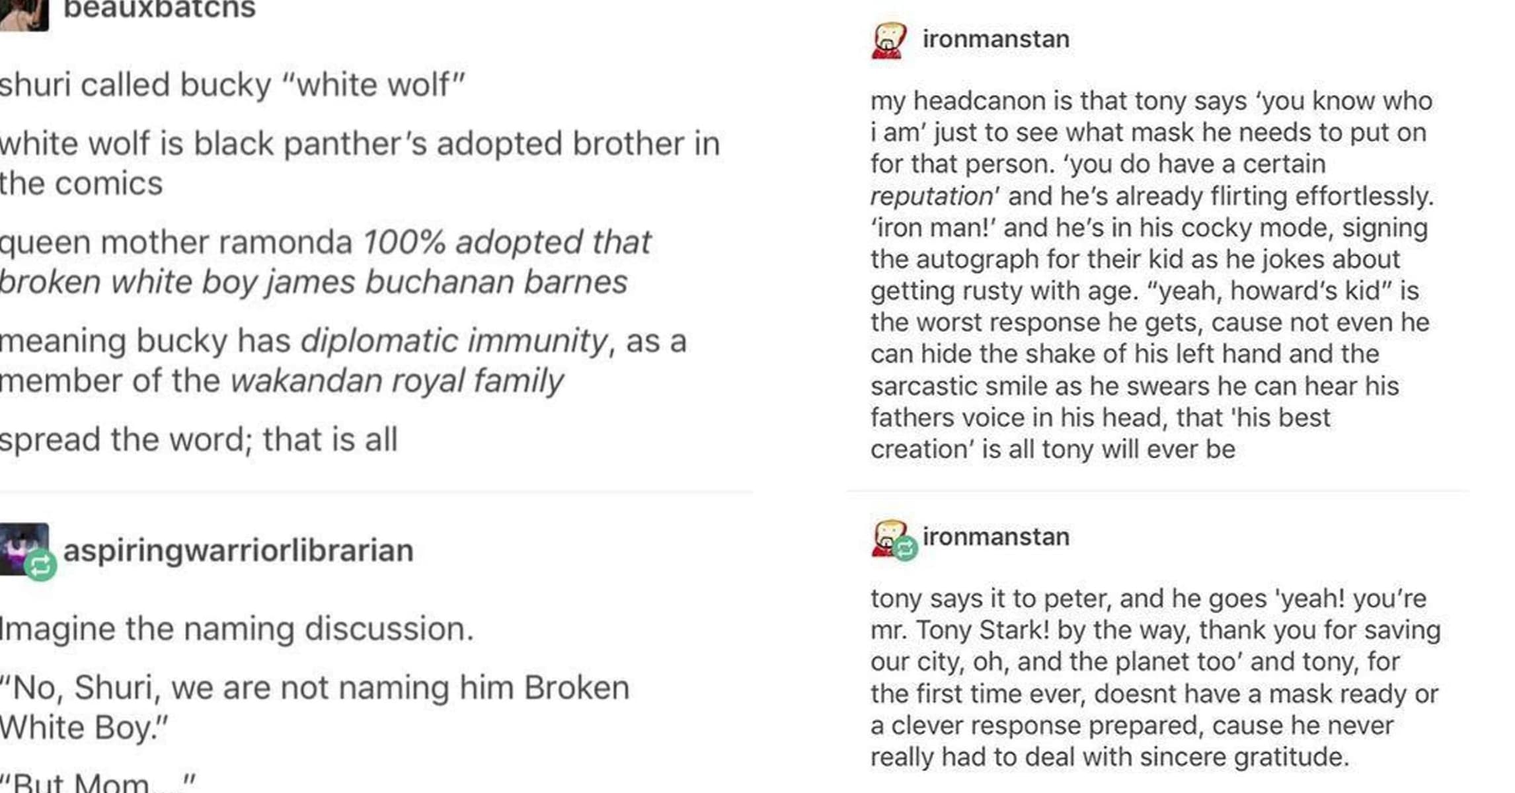
Task: Click reblog badge on aspiringwarriorlibrarian avatar
Action: click(40, 566)
